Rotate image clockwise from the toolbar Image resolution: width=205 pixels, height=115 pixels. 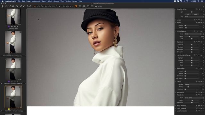tap(13, 6)
